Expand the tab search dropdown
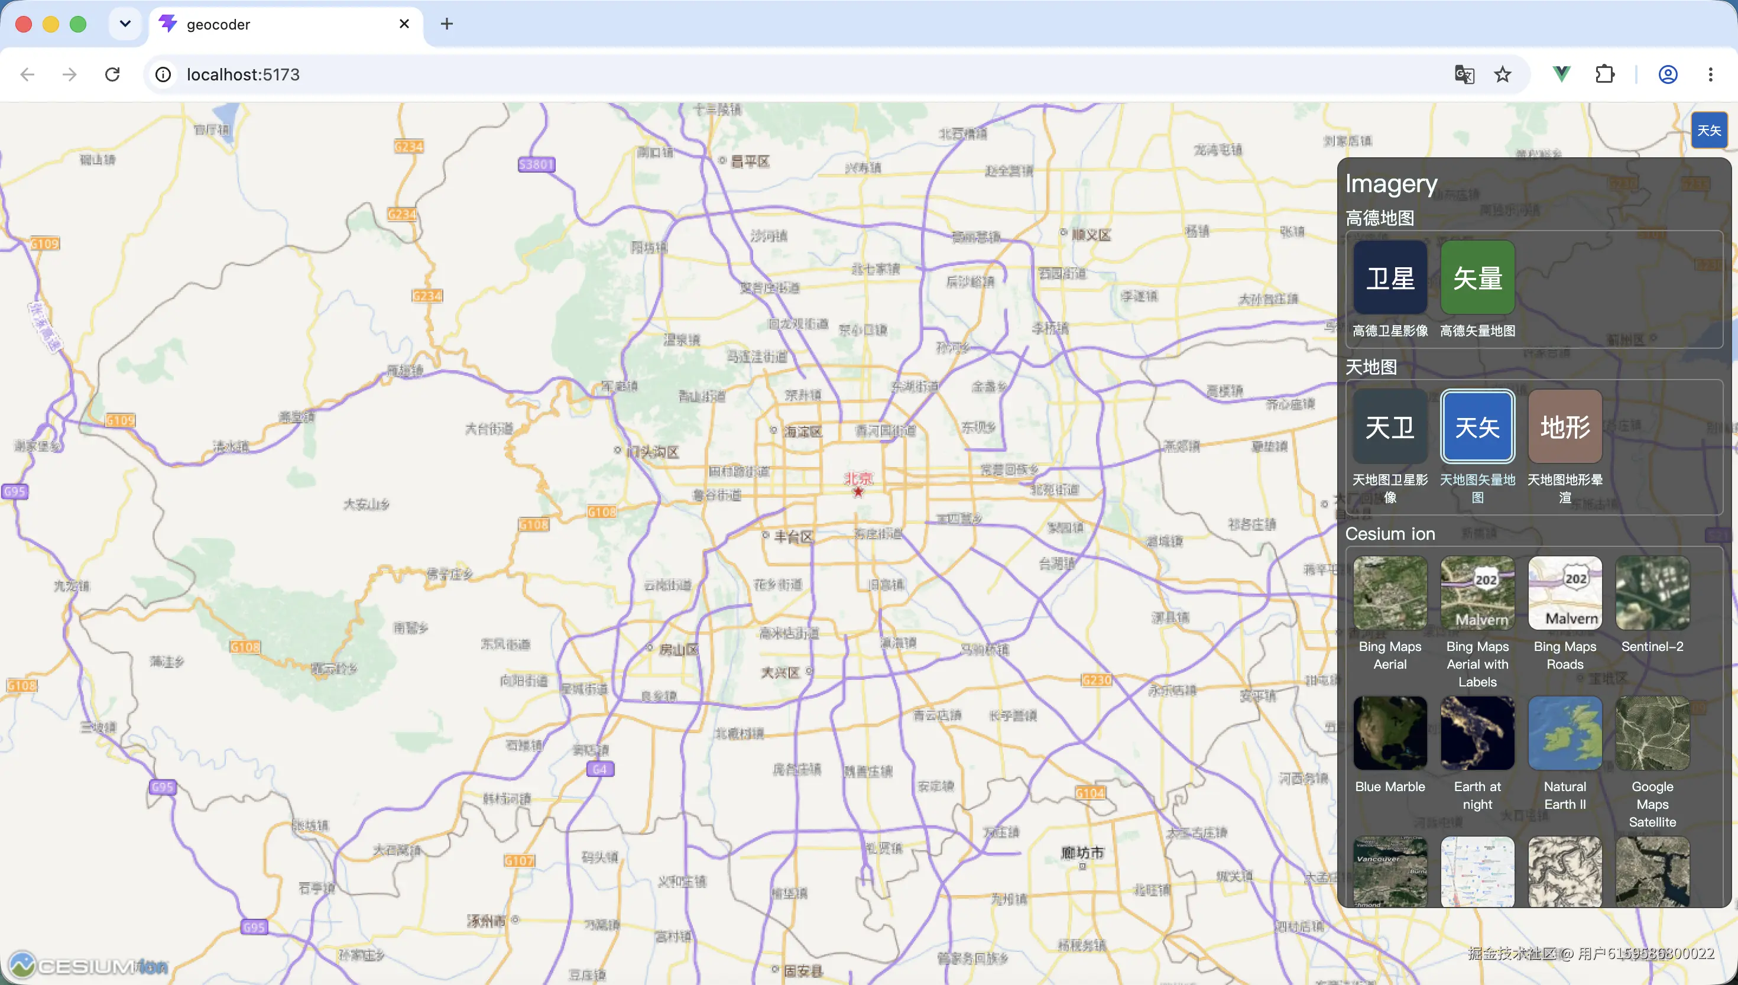Viewport: 1738px width, 985px height. pos(125,24)
